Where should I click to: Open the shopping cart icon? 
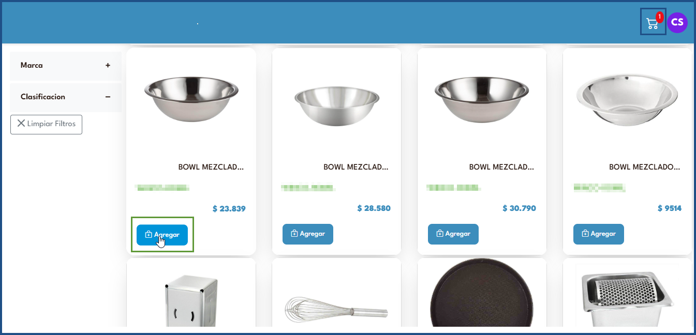pyautogui.click(x=653, y=23)
